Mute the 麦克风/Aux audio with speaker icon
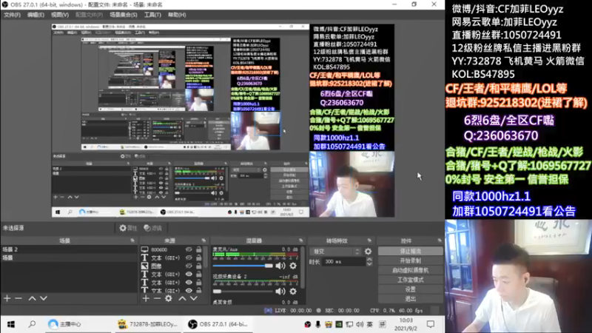Image resolution: width=592 pixels, height=333 pixels. coord(280,266)
